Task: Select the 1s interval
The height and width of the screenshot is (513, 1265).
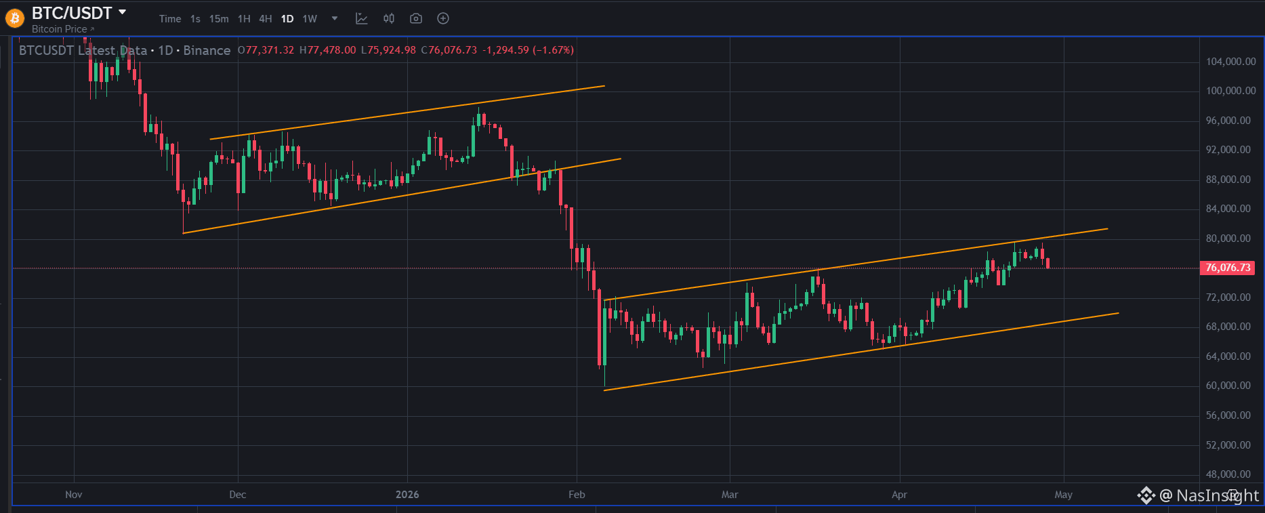Action: point(195,19)
